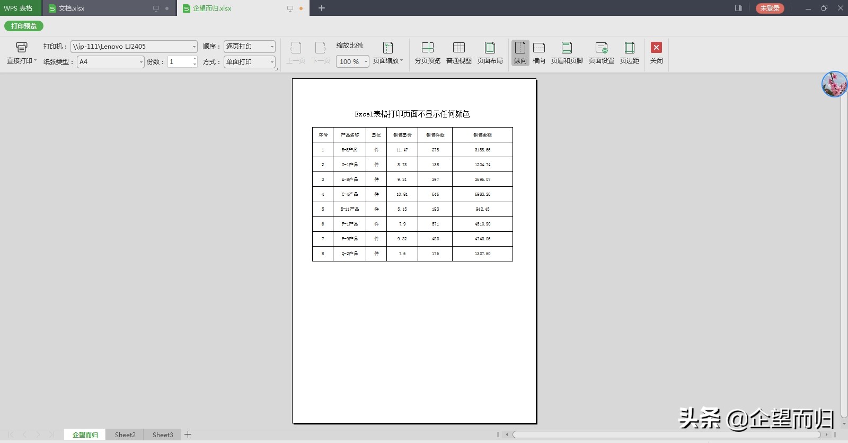Toggle Page Margins (页边距) display

pyautogui.click(x=630, y=53)
